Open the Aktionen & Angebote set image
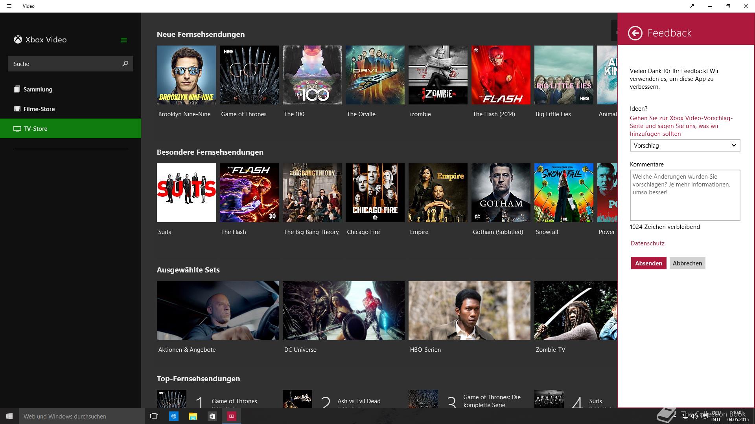 pos(217,311)
